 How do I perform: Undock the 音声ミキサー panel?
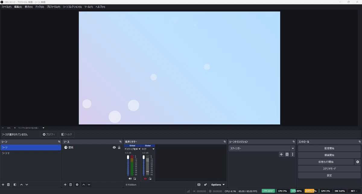pyautogui.click(x=224, y=142)
